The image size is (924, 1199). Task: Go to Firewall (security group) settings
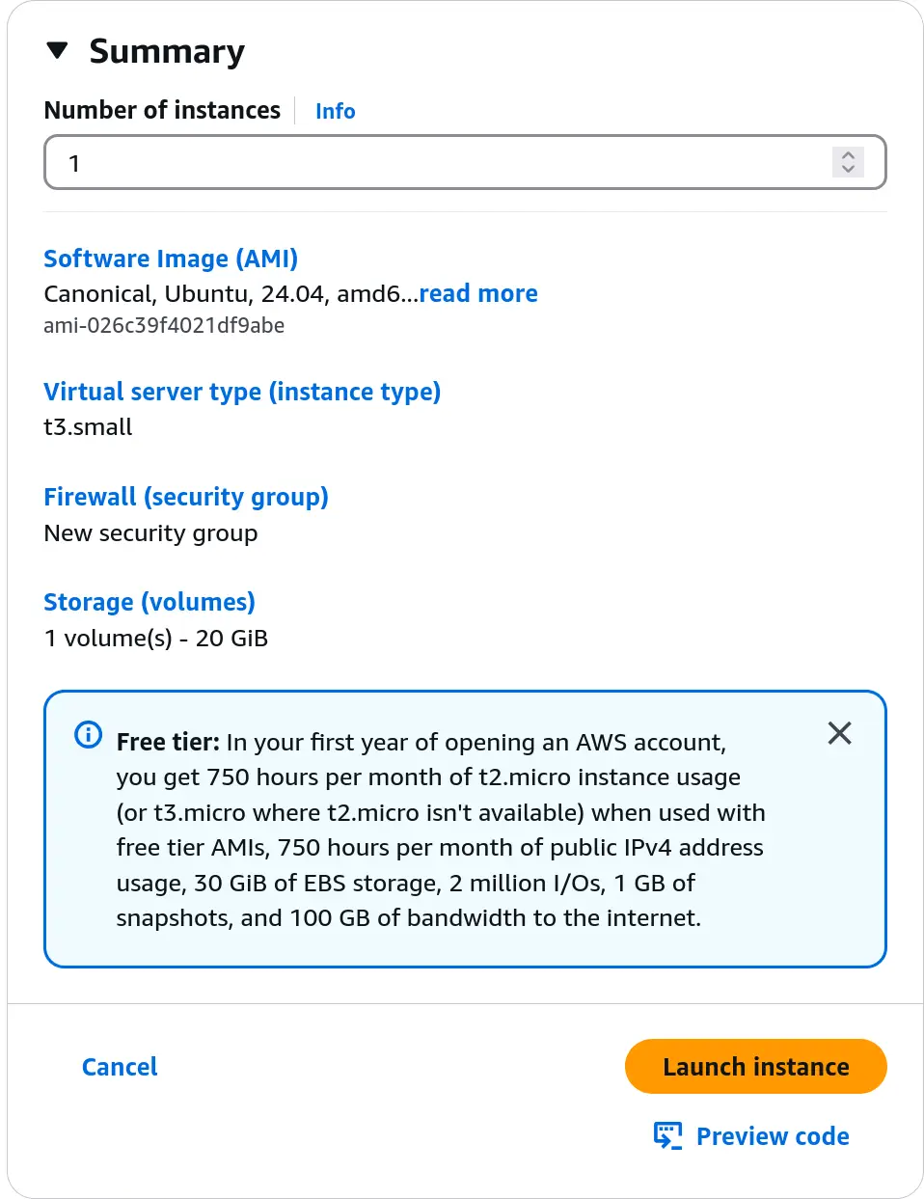pos(186,497)
